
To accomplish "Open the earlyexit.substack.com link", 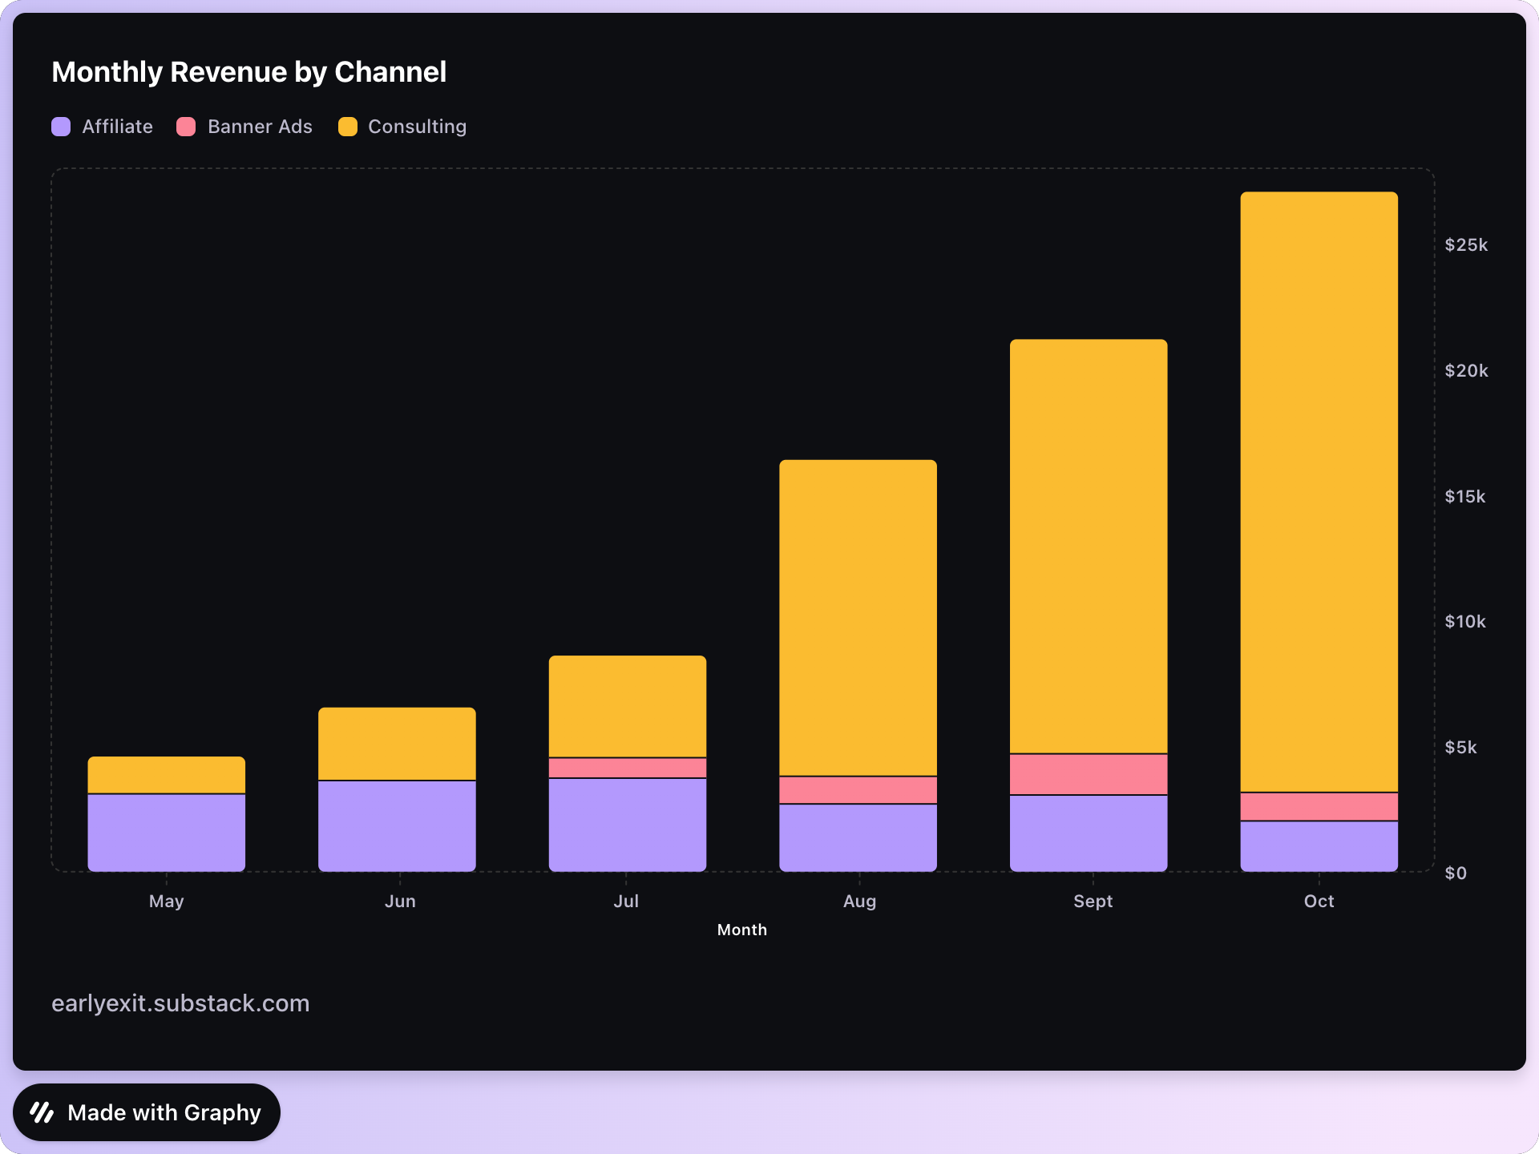I will click(180, 1003).
